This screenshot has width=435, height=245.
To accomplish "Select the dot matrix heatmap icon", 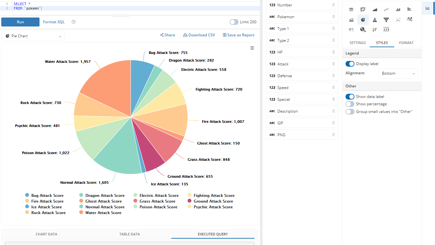I will (x=351, y=30).
